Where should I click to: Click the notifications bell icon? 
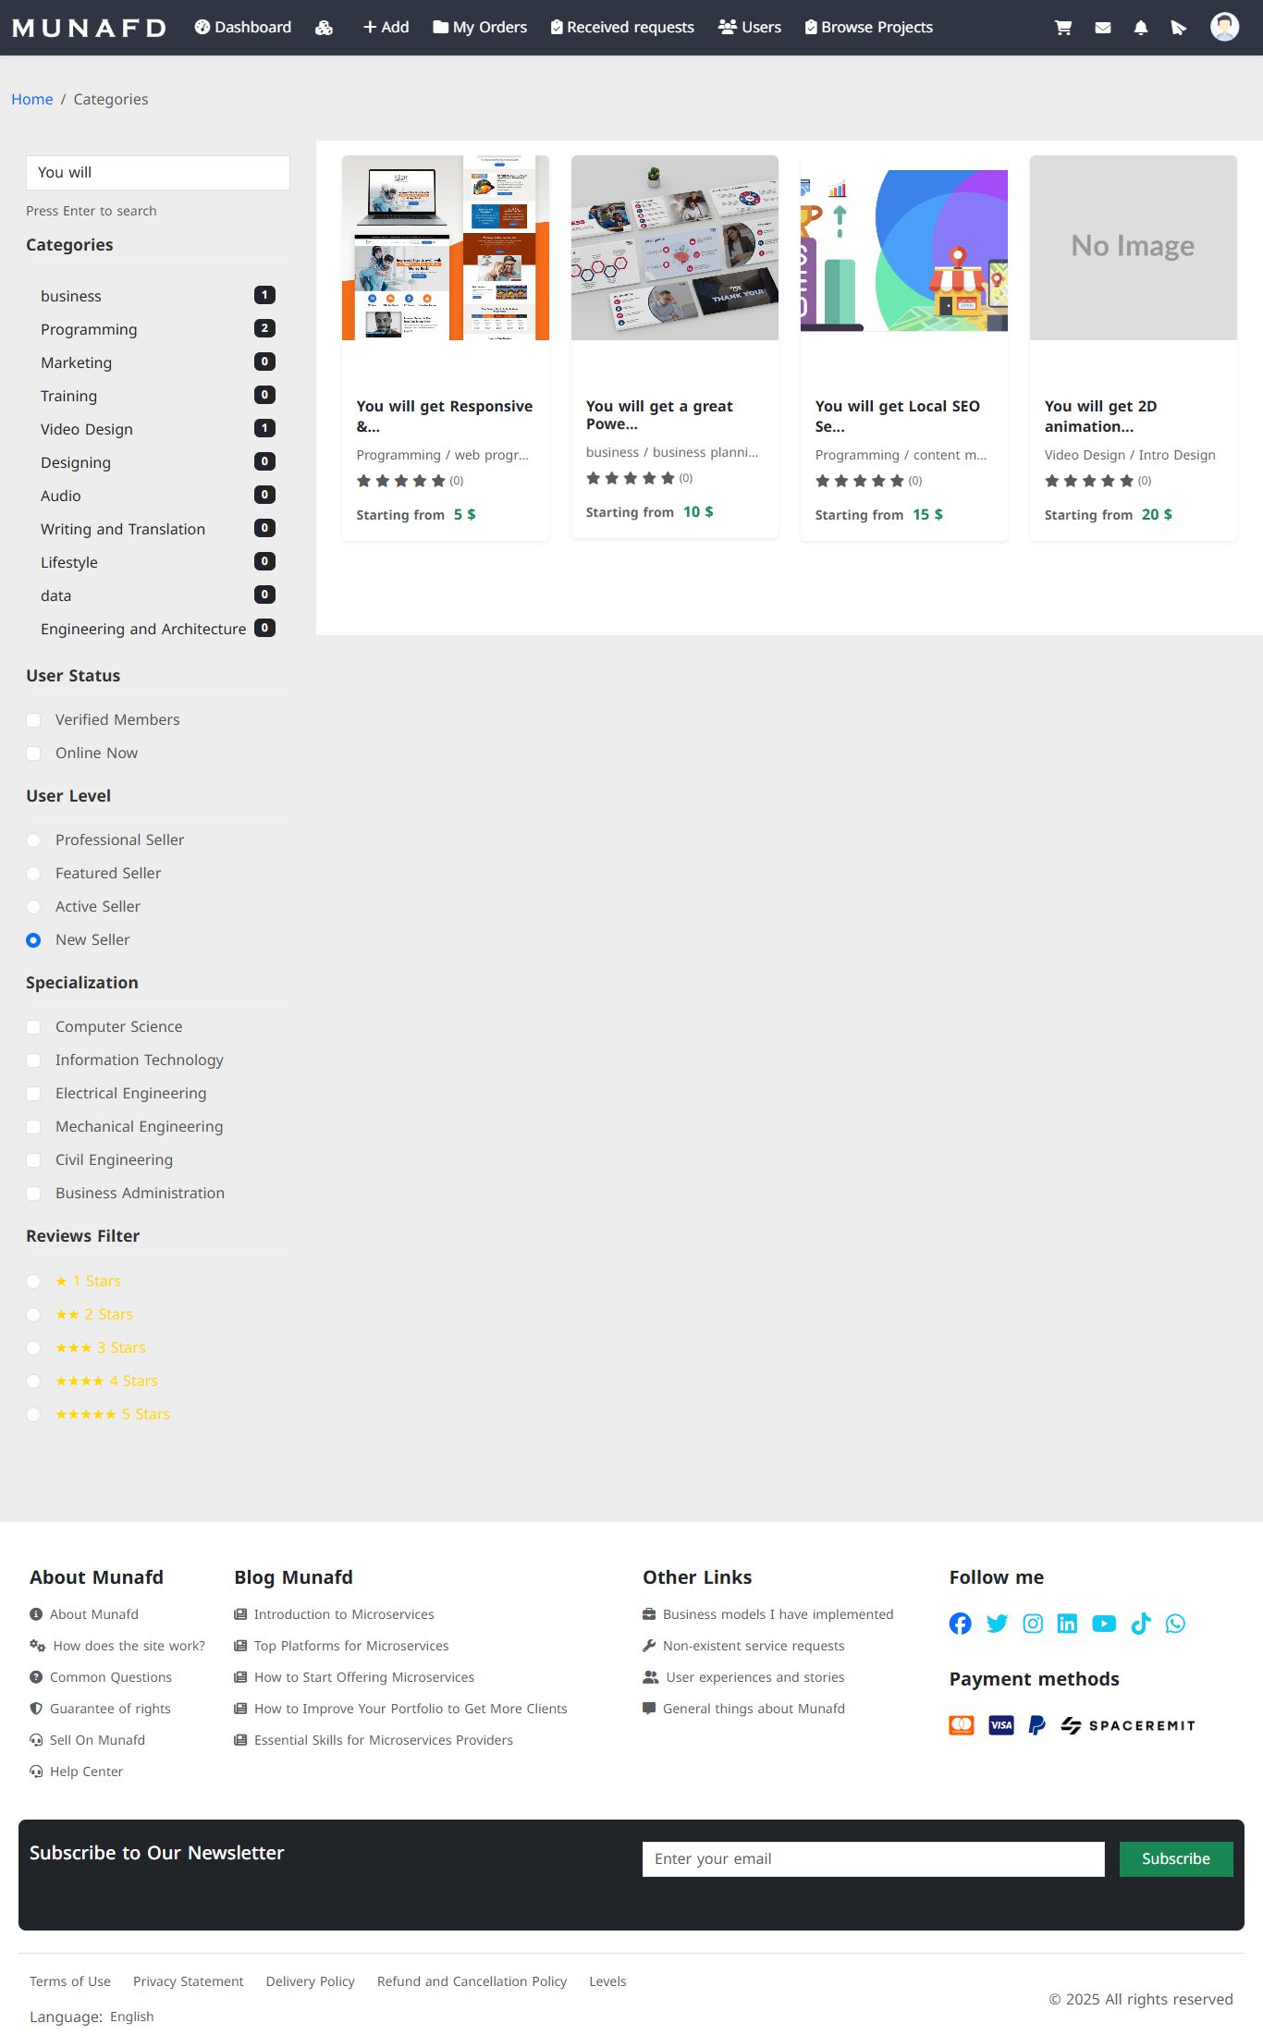(1140, 28)
